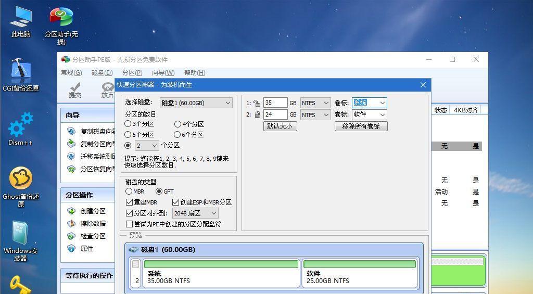Launch the Ghost备份还原 desktop icon
533x294 pixels.
coord(21,186)
